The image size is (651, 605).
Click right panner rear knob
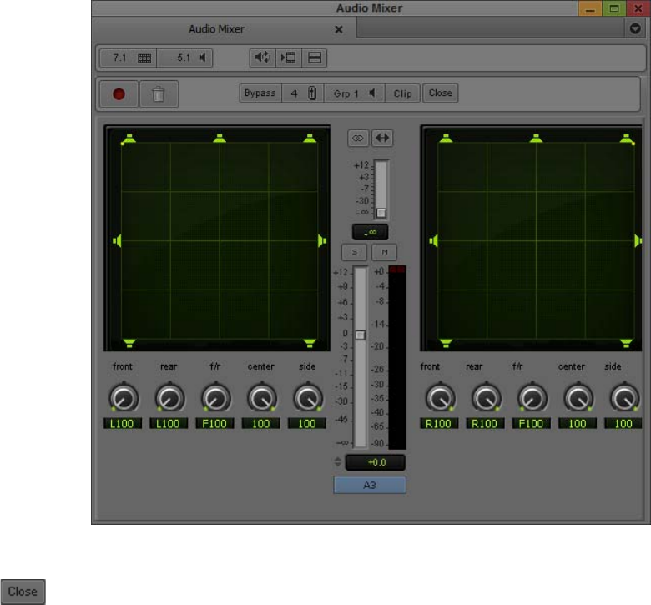click(x=487, y=398)
